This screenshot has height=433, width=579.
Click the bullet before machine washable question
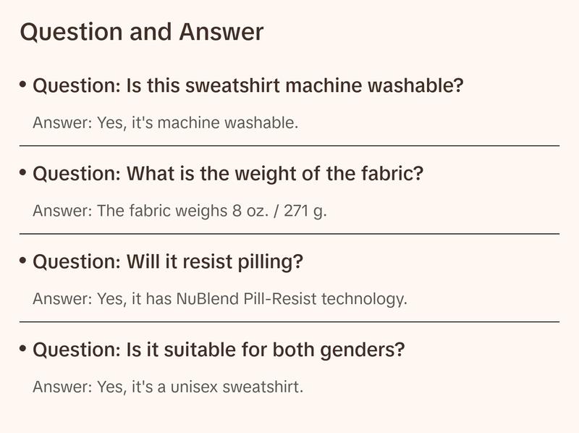click(x=24, y=85)
